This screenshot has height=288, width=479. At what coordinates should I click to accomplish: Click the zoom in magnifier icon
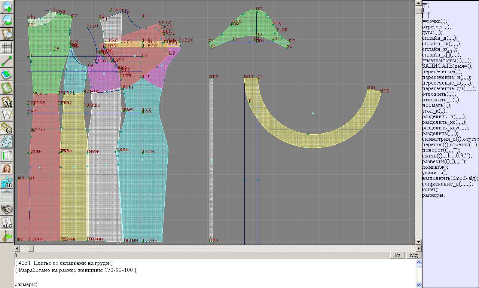tap(7, 7)
